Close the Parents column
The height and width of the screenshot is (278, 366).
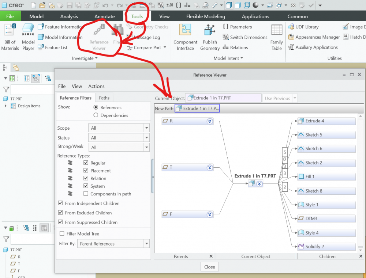tap(211, 256)
